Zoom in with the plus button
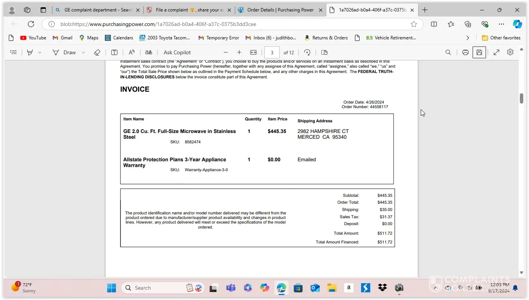 [239, 52]
